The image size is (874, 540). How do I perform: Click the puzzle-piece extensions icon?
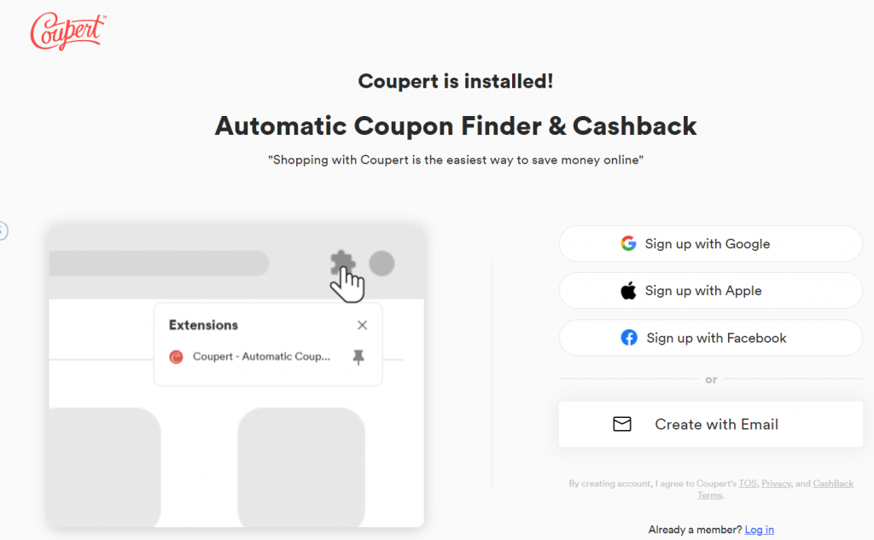click(x=343, y=263)
